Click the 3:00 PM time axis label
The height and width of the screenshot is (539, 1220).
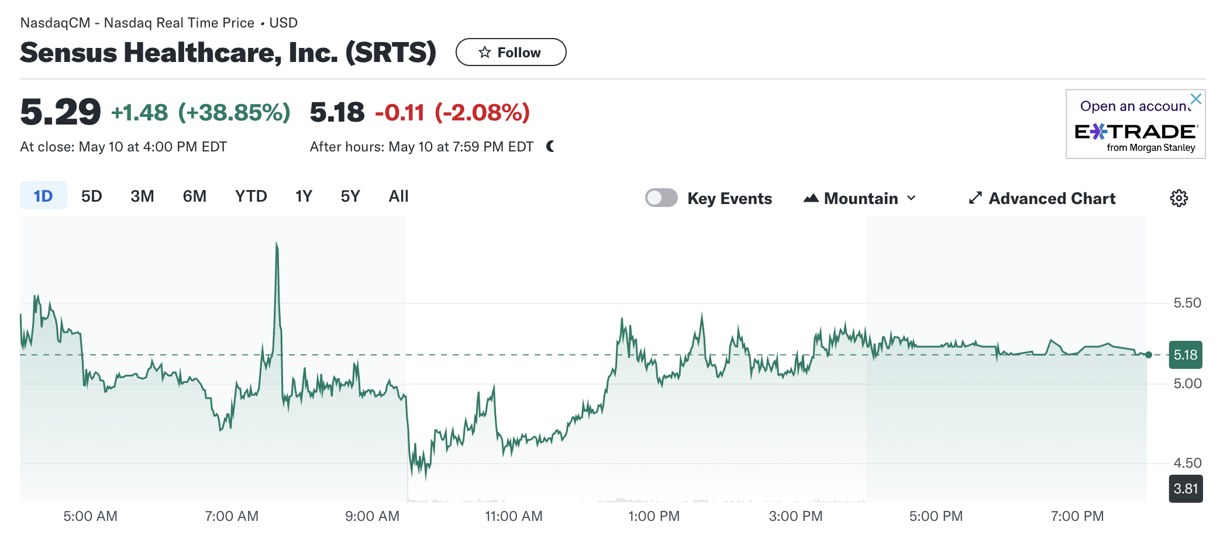pyautogui.click(x=795, y=516)
